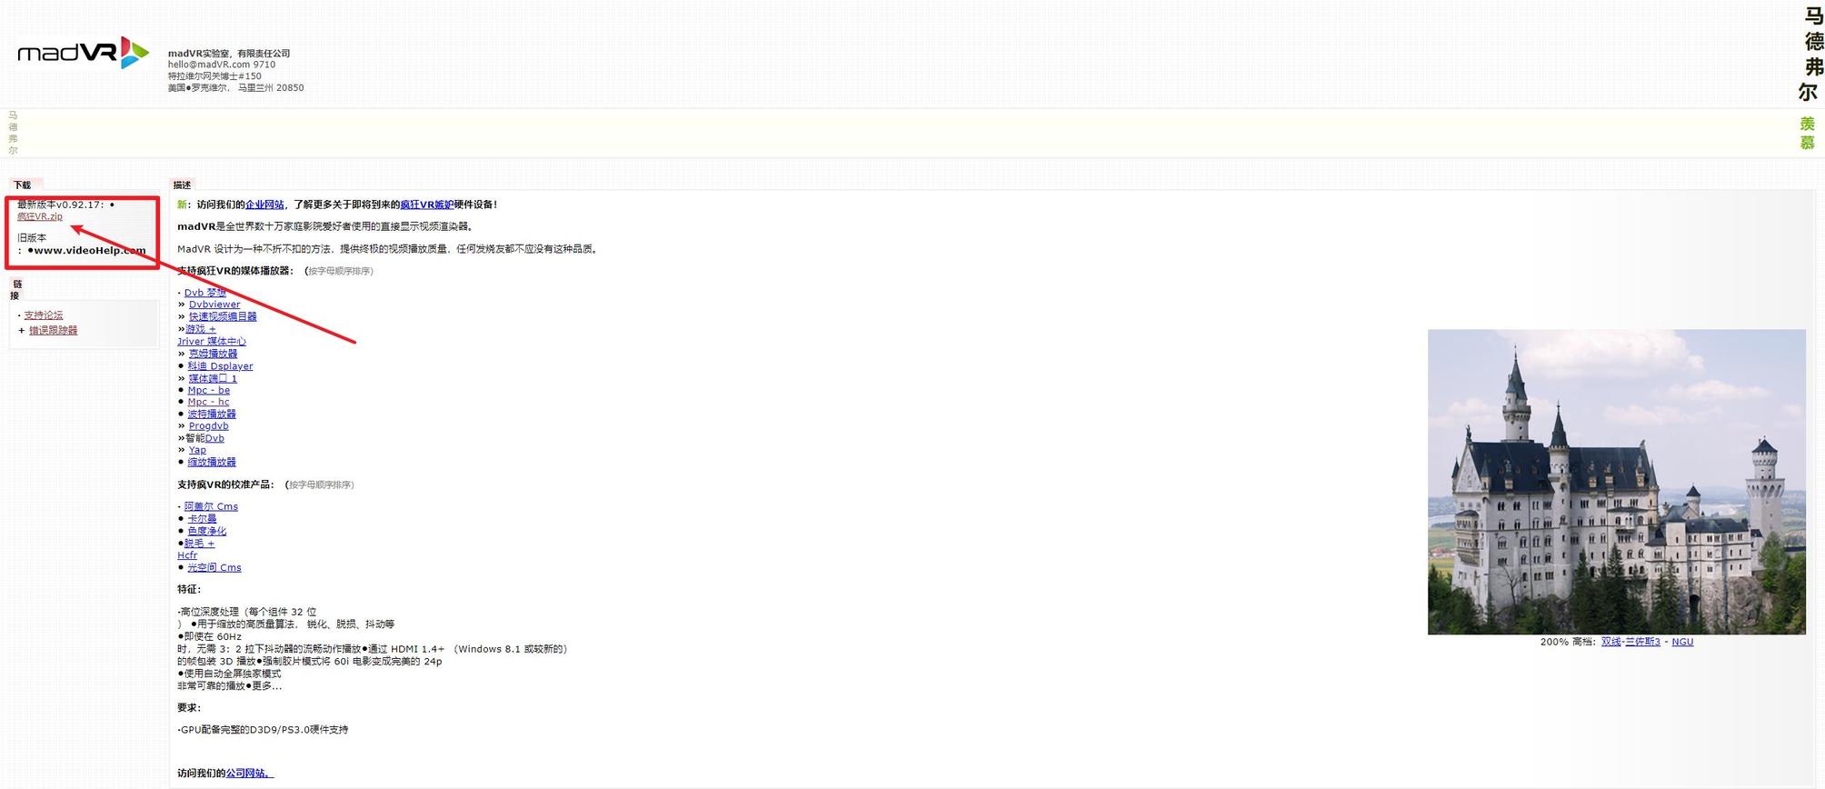
Task: Open the 缩放播放器 link
Action: pyautogui.click(x=212, y=462)
